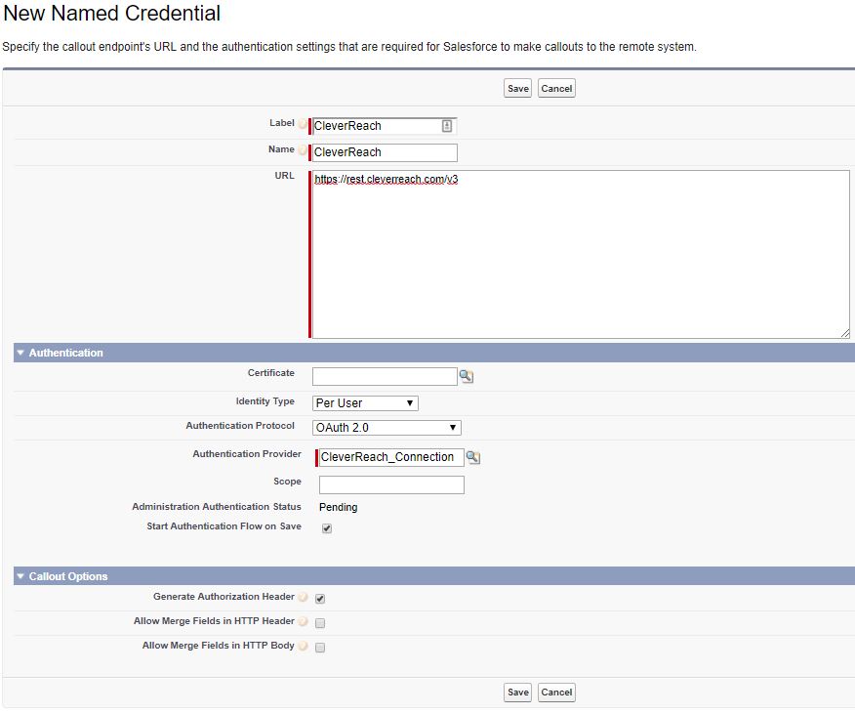Click into the Label text field
Image resolution: width=855 pixels, height=714 pixels.
click(384, 126)
